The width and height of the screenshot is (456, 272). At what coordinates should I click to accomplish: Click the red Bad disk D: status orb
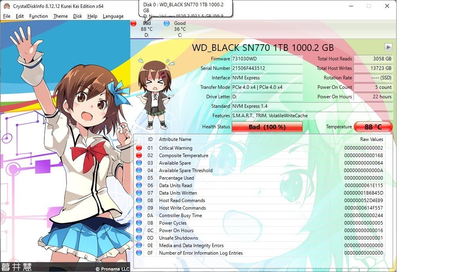pyautogui.click(x=134, y=23)
